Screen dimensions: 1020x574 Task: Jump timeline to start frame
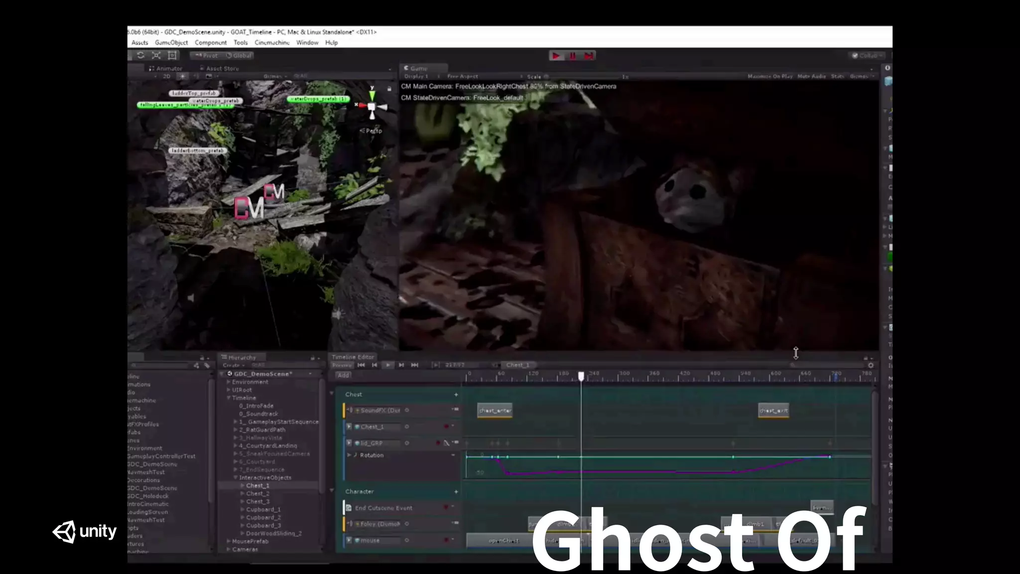(x=361, y=365)
